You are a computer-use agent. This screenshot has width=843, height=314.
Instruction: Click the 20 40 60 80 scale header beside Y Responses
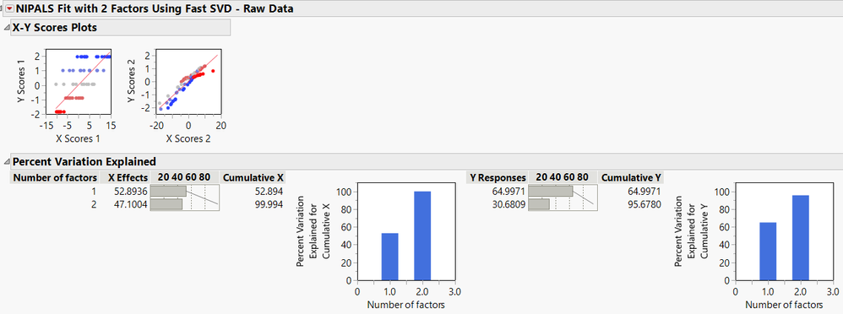click(563, 177)
